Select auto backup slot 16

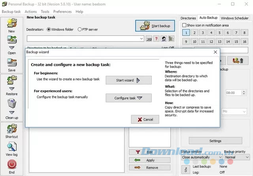[x=244, y=41]
